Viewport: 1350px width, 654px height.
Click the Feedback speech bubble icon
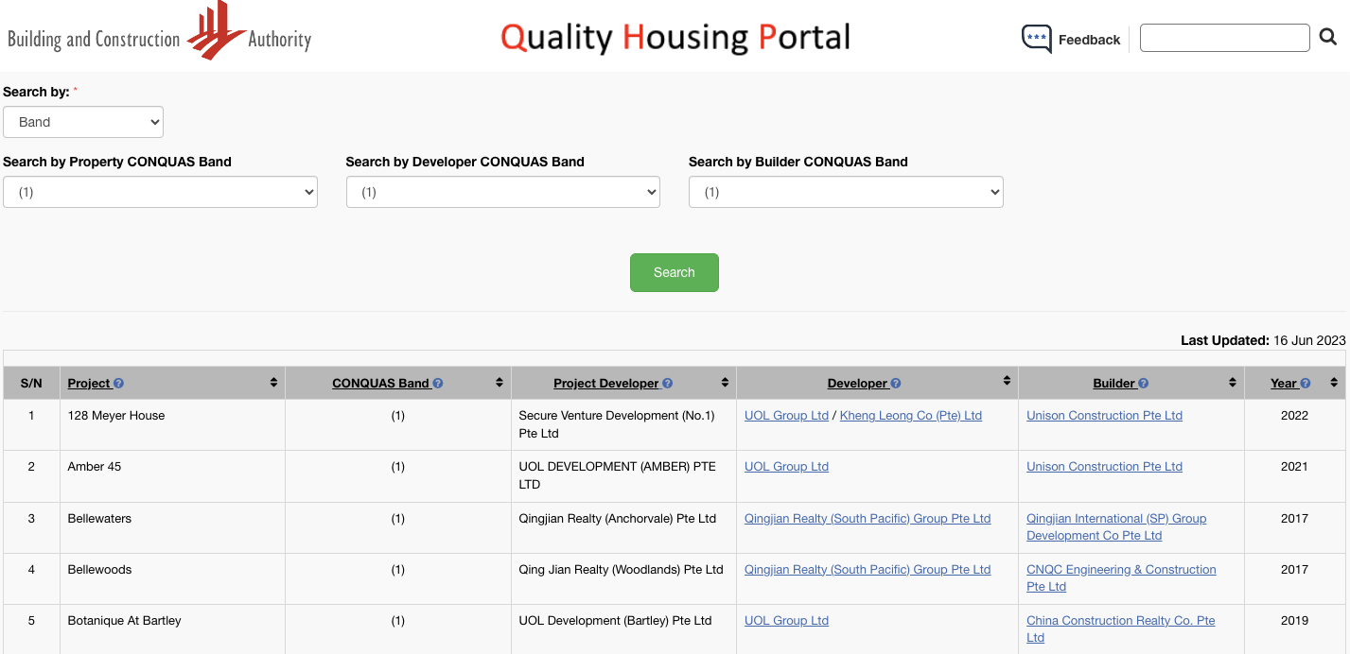click(x=1037, y=39)
